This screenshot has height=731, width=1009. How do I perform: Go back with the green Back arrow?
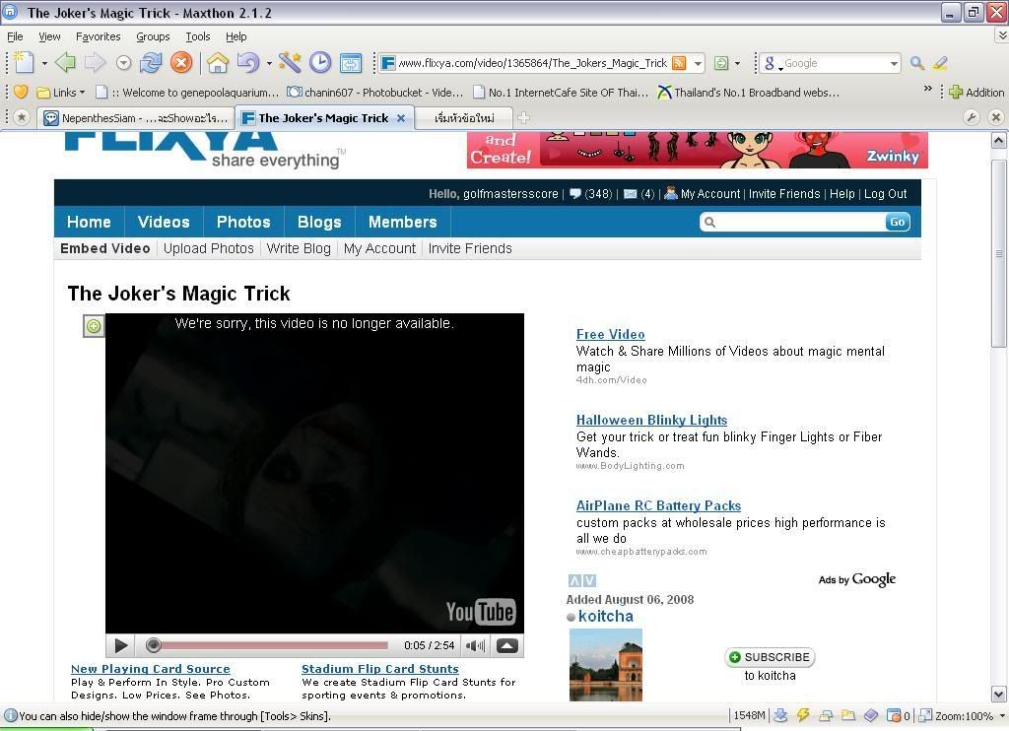(64, 62)
